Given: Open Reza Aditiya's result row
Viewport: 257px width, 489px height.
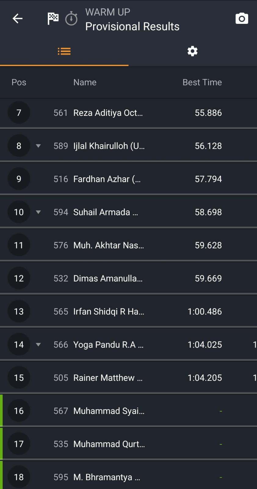Looking at the screenshot, I should 108,113.
